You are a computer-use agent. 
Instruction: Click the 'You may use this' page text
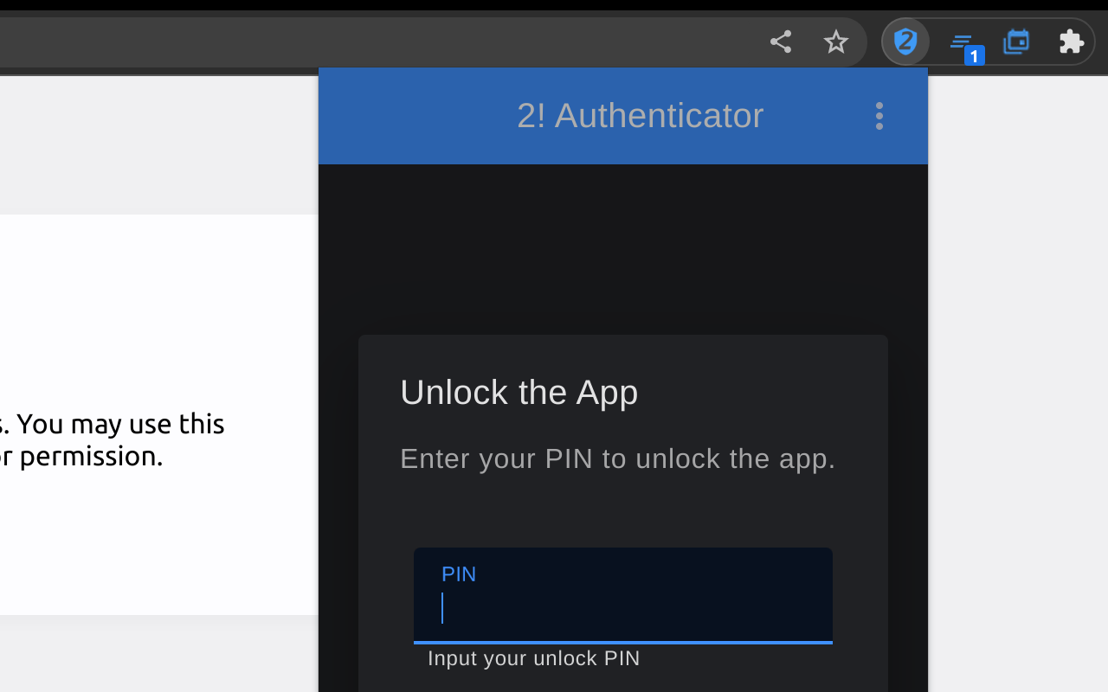pyautogui.click(x=120, y=424)
